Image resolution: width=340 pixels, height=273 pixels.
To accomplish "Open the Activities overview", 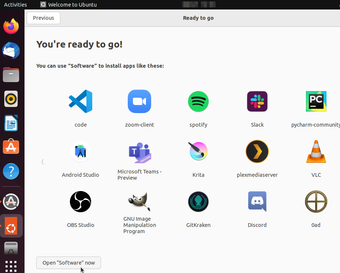I will 15,4.
